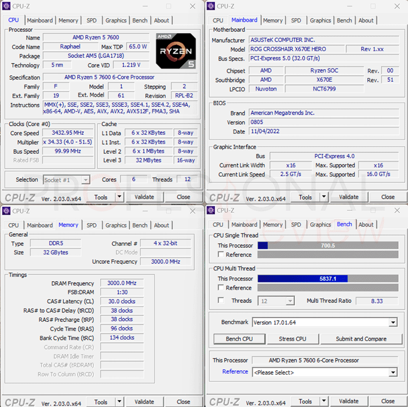Click the CPU-Z icon in the CPU window title bar
Image resolution: width=408 pixels, height=407 pixels.
coord(6,6)
